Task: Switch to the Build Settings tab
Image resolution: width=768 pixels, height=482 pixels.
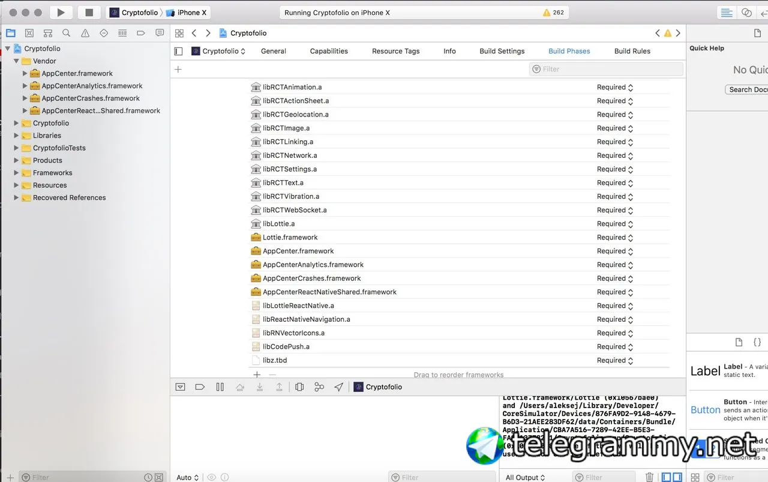Action: [502, 51]
